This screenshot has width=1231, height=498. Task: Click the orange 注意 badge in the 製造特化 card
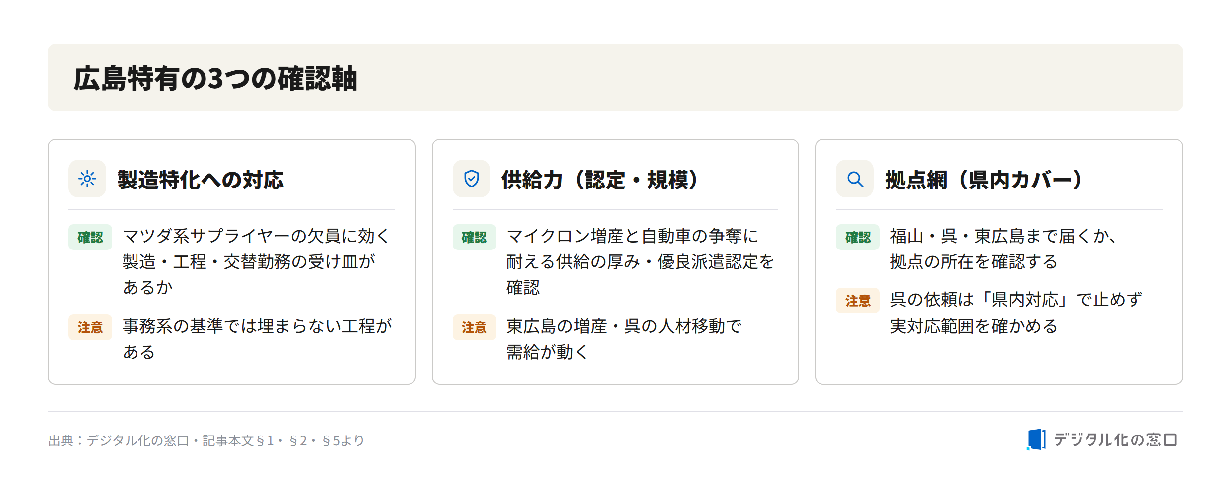[90, 327]
